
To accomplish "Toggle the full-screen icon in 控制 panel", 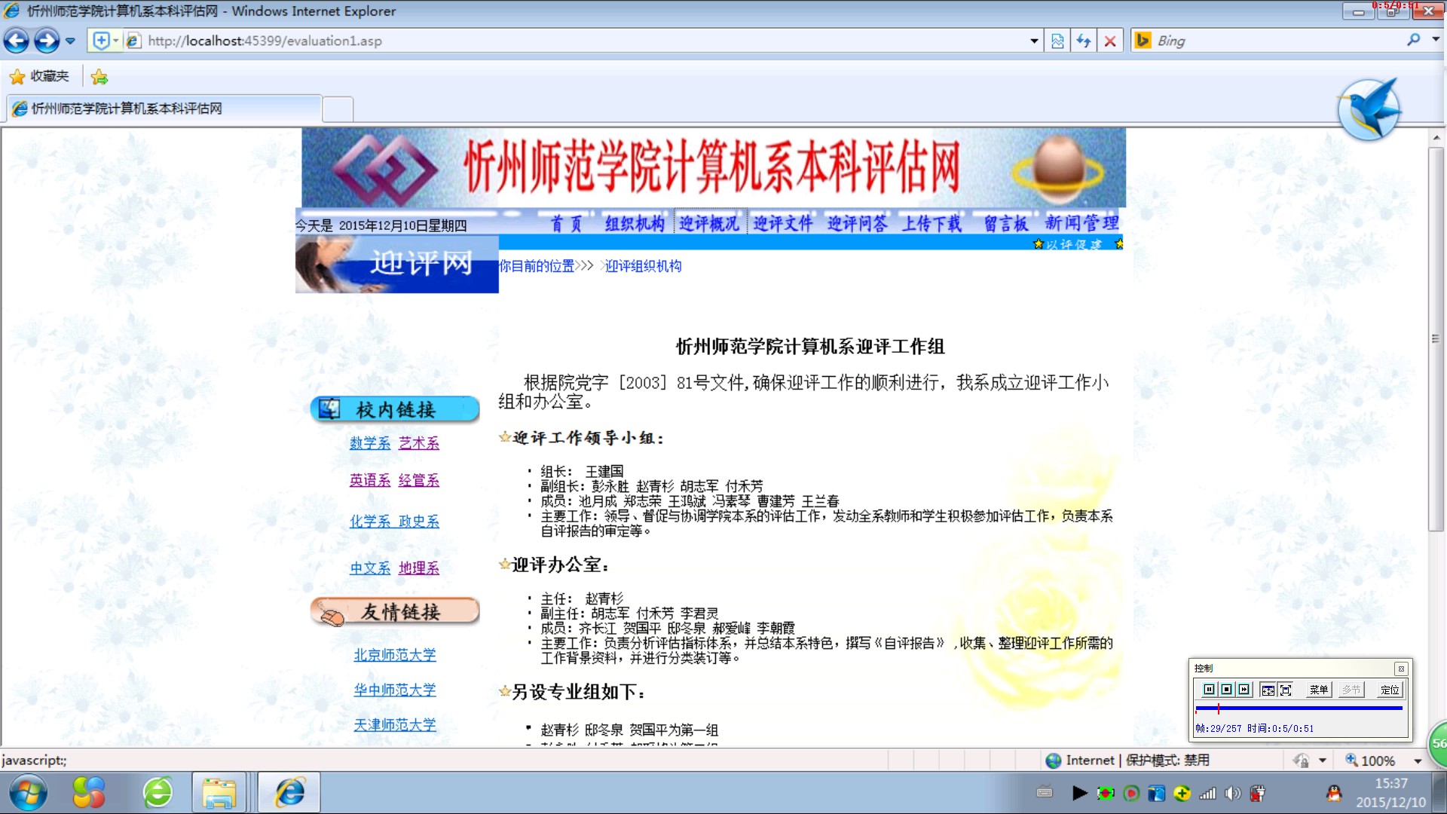I will pos(1286,690).
